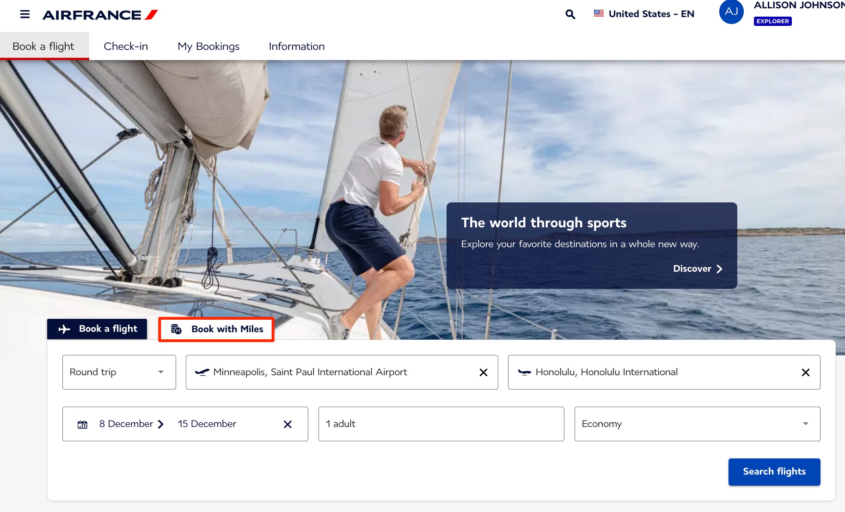Screen dimensions: 845x512
Task: Click the arrival airplane icon in destination field
Action: (525, 372)
